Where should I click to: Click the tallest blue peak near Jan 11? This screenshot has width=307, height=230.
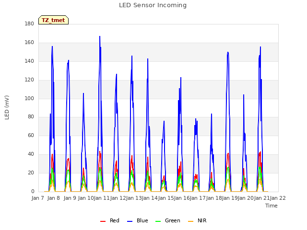click(100, 36)
